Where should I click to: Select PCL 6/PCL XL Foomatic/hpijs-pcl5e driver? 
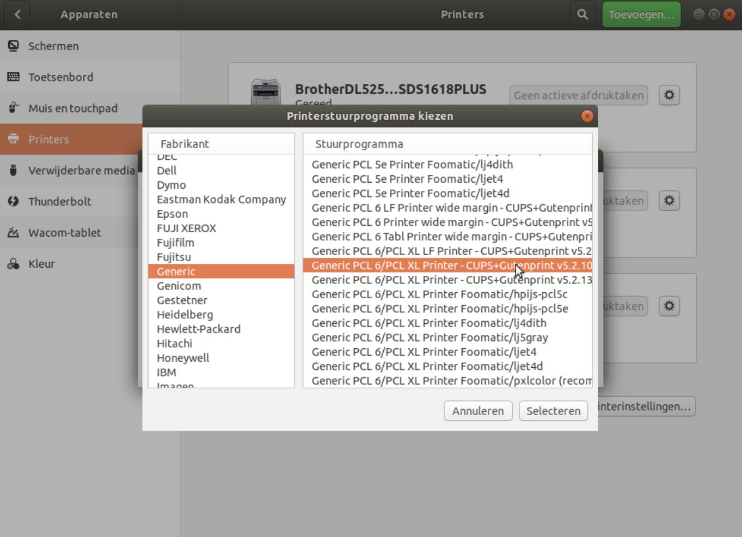click(x=447, y=308)
